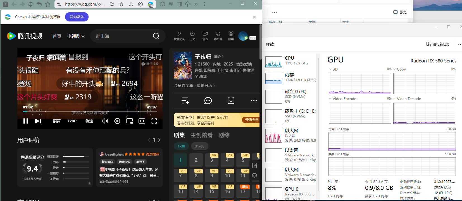Viewport: 462px width, 201px height.
Task: Click the site information icon in address bar
Action: (59, 4)
